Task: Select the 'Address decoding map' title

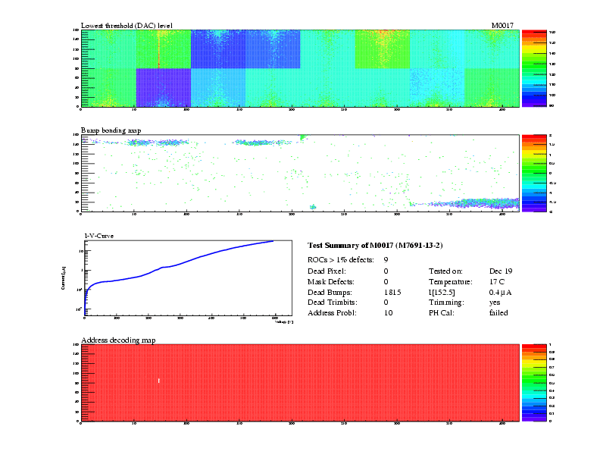Action: tap(118, 340)
